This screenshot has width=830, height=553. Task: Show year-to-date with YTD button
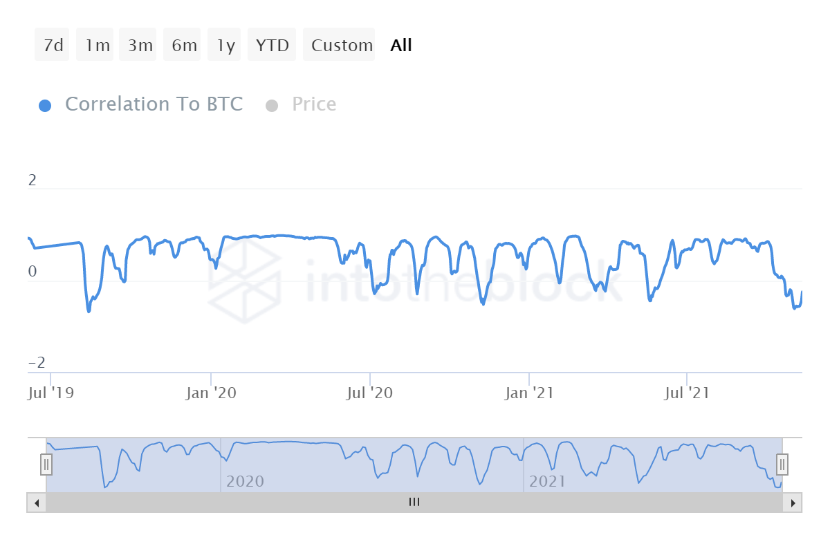tap(272, 46)
